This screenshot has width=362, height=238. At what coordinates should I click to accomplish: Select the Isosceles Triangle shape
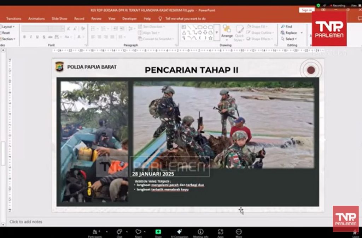184,33
